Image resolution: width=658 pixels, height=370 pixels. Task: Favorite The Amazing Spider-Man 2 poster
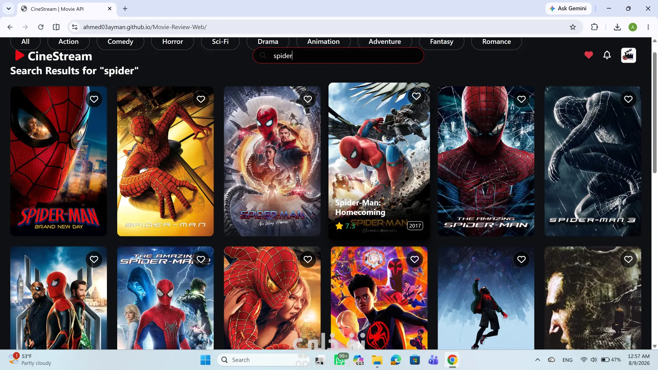click(201, 260)
